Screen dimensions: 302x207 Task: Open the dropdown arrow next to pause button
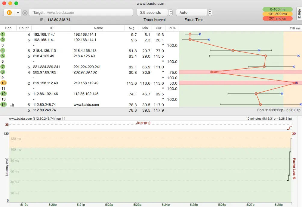click(x=18, y=13)
